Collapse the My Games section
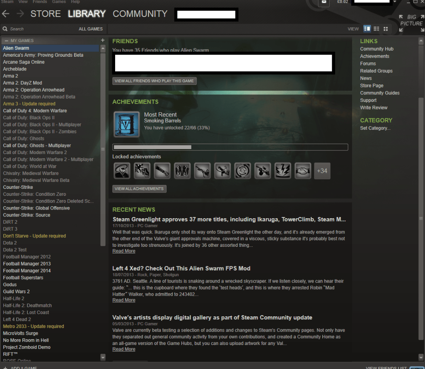Viewport: 425px width, 369px height. coord(6,41)
